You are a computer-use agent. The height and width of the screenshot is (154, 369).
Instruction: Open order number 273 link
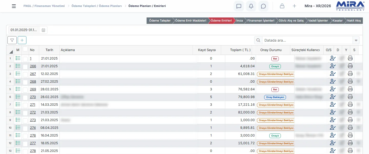tap(33, 120)
